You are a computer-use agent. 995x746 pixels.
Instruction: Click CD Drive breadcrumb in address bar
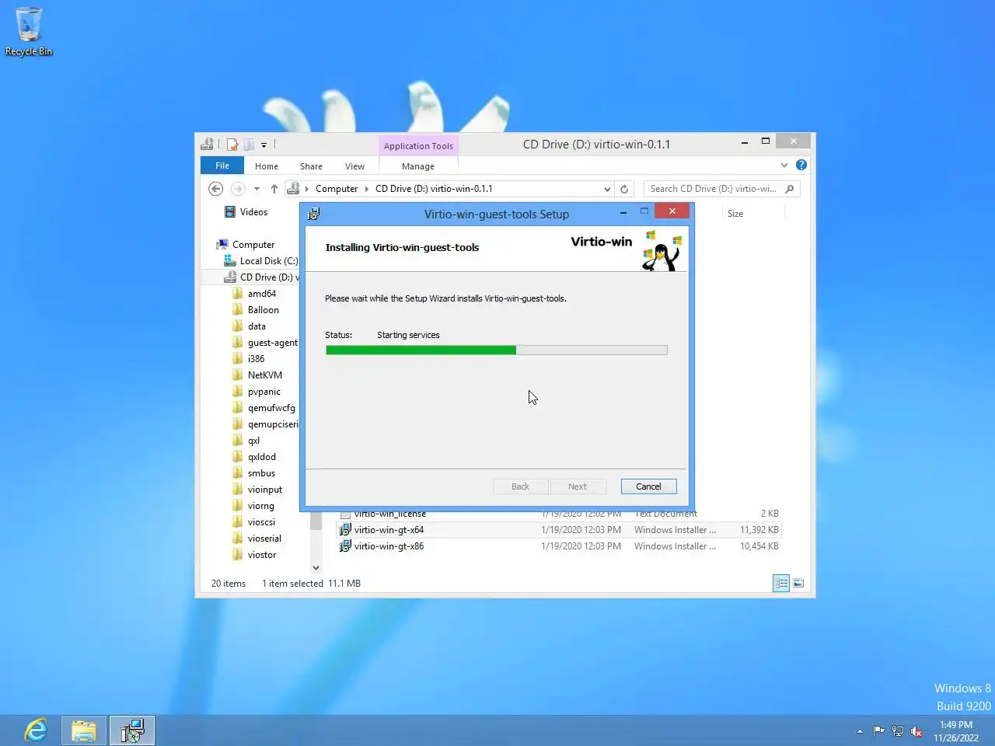434,189
